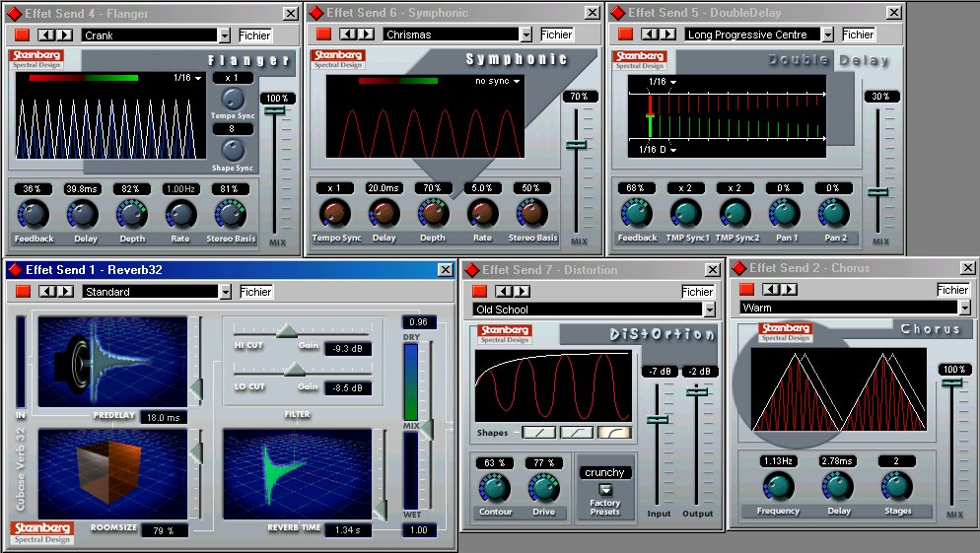The height and width of the screenshot is (553, 980).
Task: Open the Chrismas preset dropdown in Symphonic
Action: pyautogui.click(x=526, y=35)
